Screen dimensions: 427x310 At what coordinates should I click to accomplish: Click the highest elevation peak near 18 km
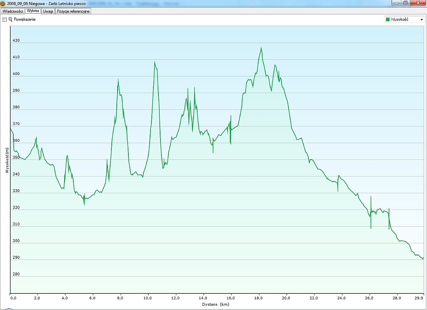point(261,48)
